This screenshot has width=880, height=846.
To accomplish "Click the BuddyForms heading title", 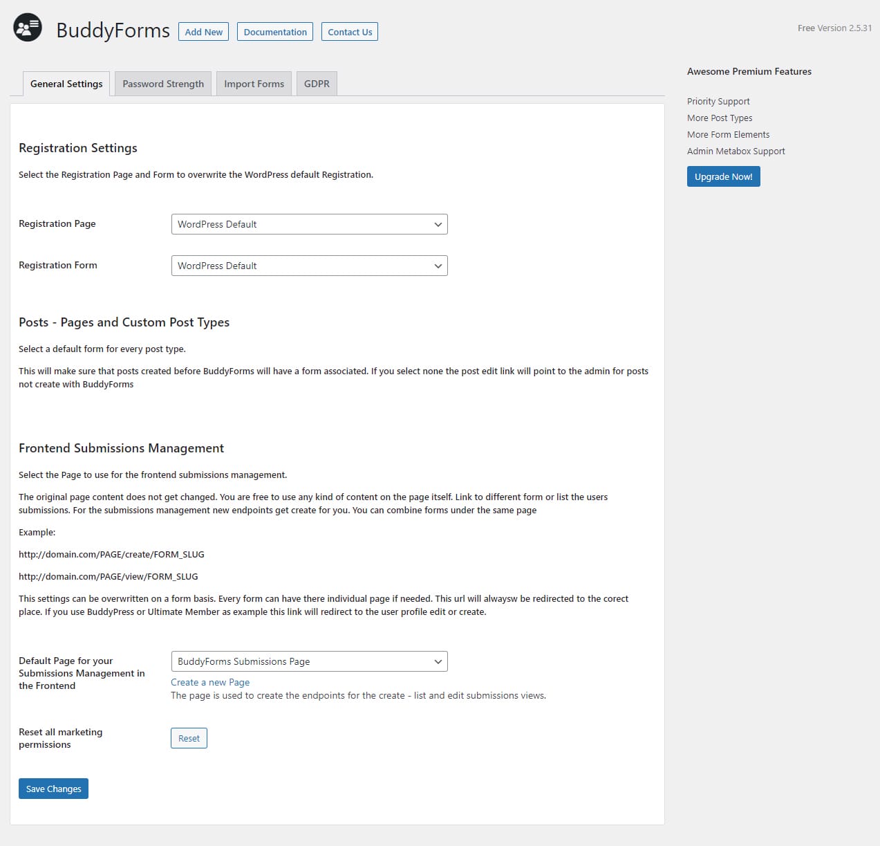I will [x=113, y=30].
